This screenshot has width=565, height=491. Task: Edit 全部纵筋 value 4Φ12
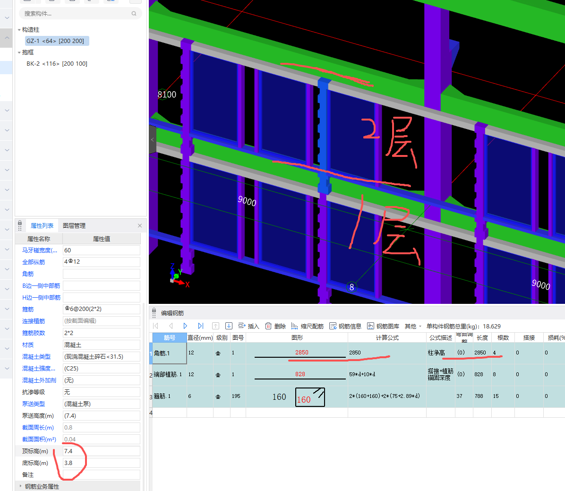101,262
